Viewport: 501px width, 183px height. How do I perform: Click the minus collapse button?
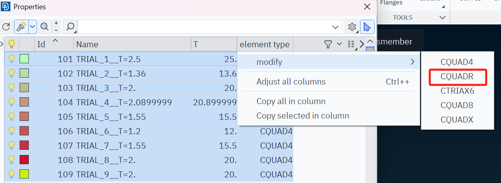click(56, 30)
